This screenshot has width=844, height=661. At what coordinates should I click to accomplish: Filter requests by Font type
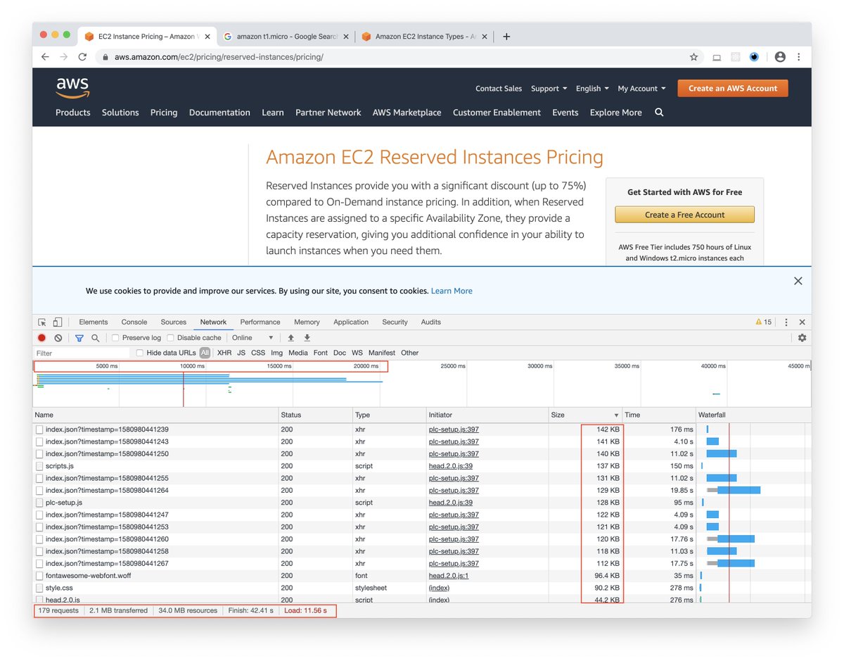click(321, 353)
